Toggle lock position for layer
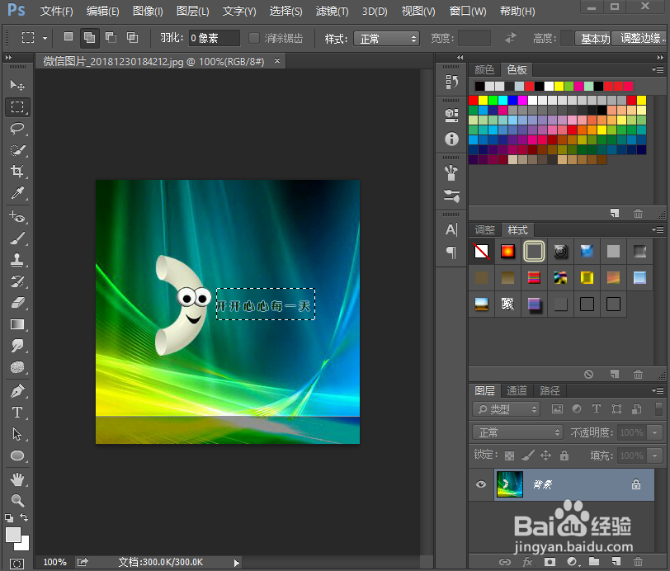 [545, 455]
